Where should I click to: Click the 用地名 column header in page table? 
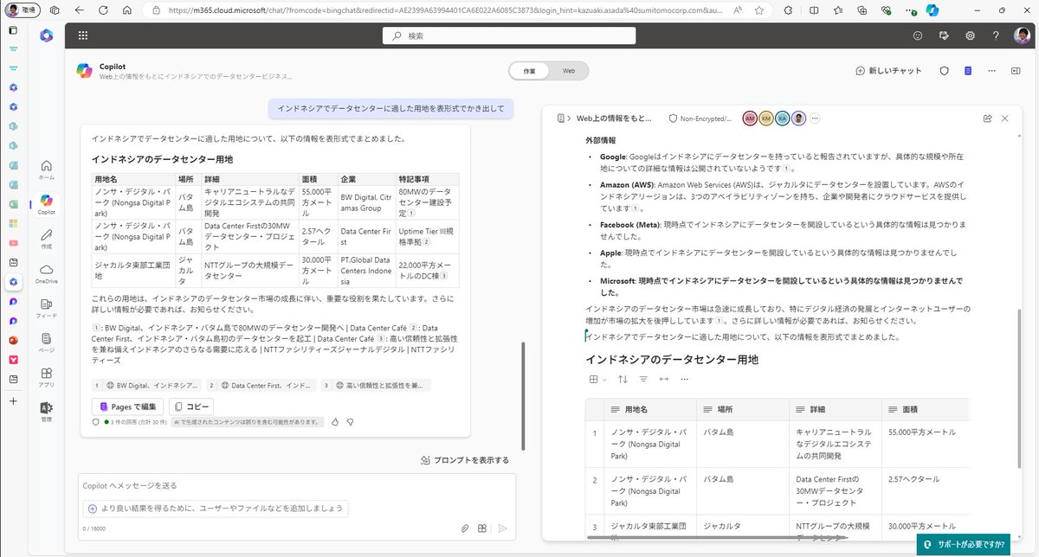(x=652, y=409)
